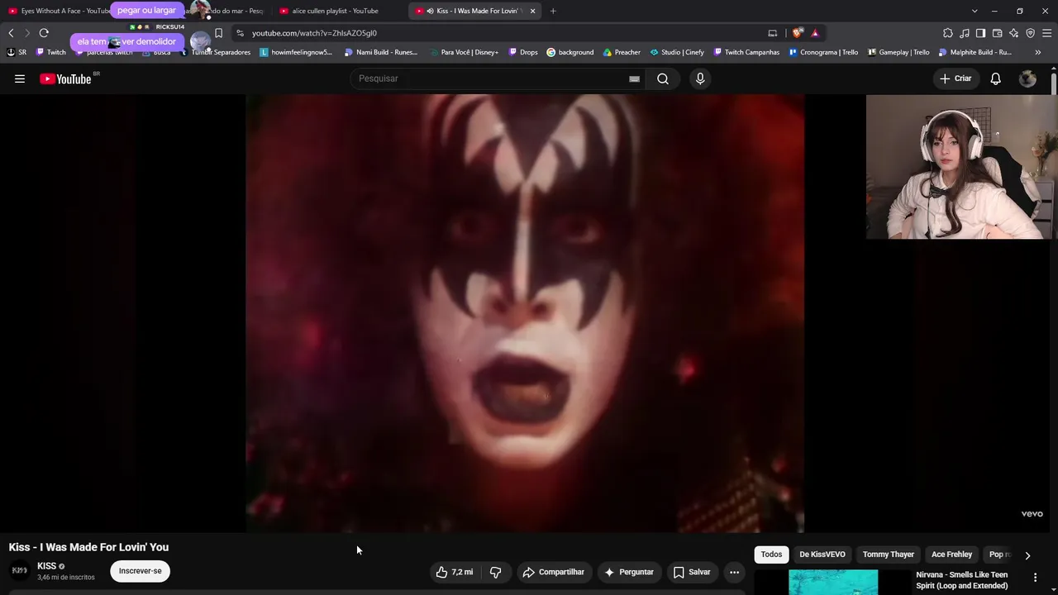Viewport: 1058px width, 595px height.
Task: Save the video with Salvar
Action: coord(692,572)
